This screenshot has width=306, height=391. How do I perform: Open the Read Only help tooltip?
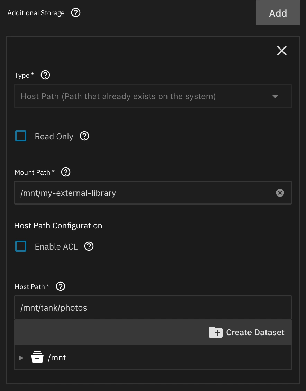[x=84, y=136]
